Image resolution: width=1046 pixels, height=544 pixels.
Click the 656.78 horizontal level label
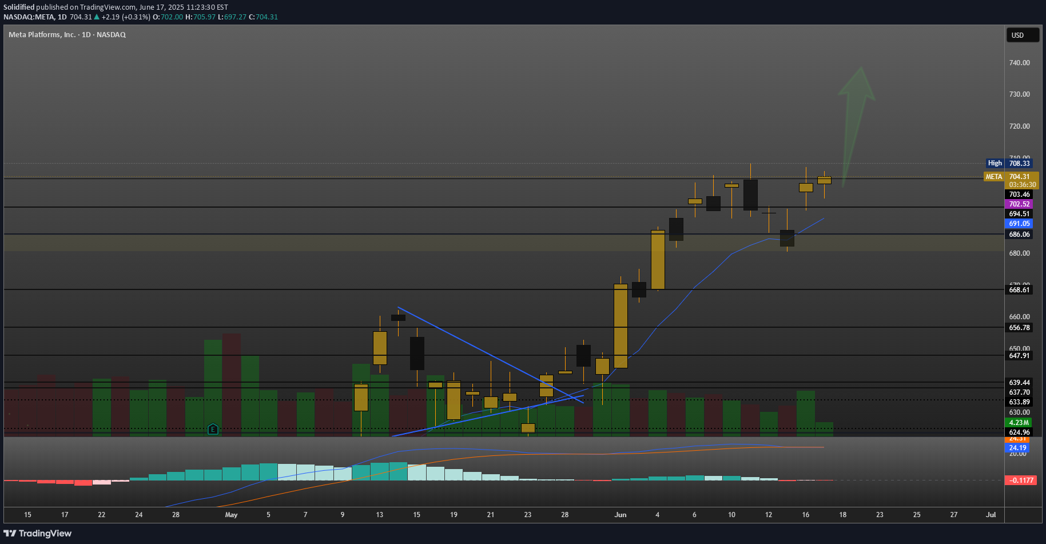tap(1019, 328)
